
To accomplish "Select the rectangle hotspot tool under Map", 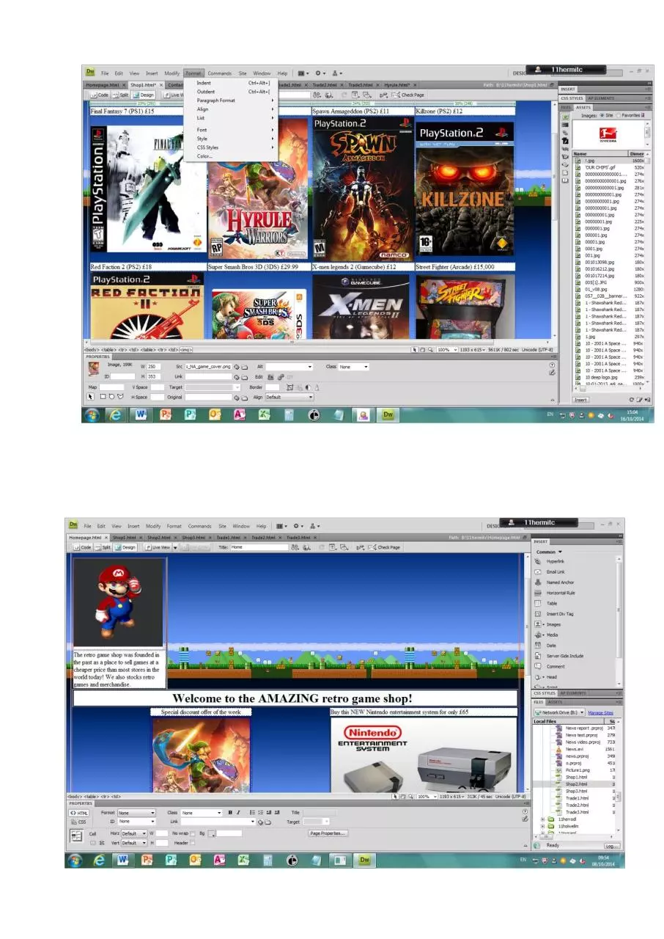I will [101, 397].
